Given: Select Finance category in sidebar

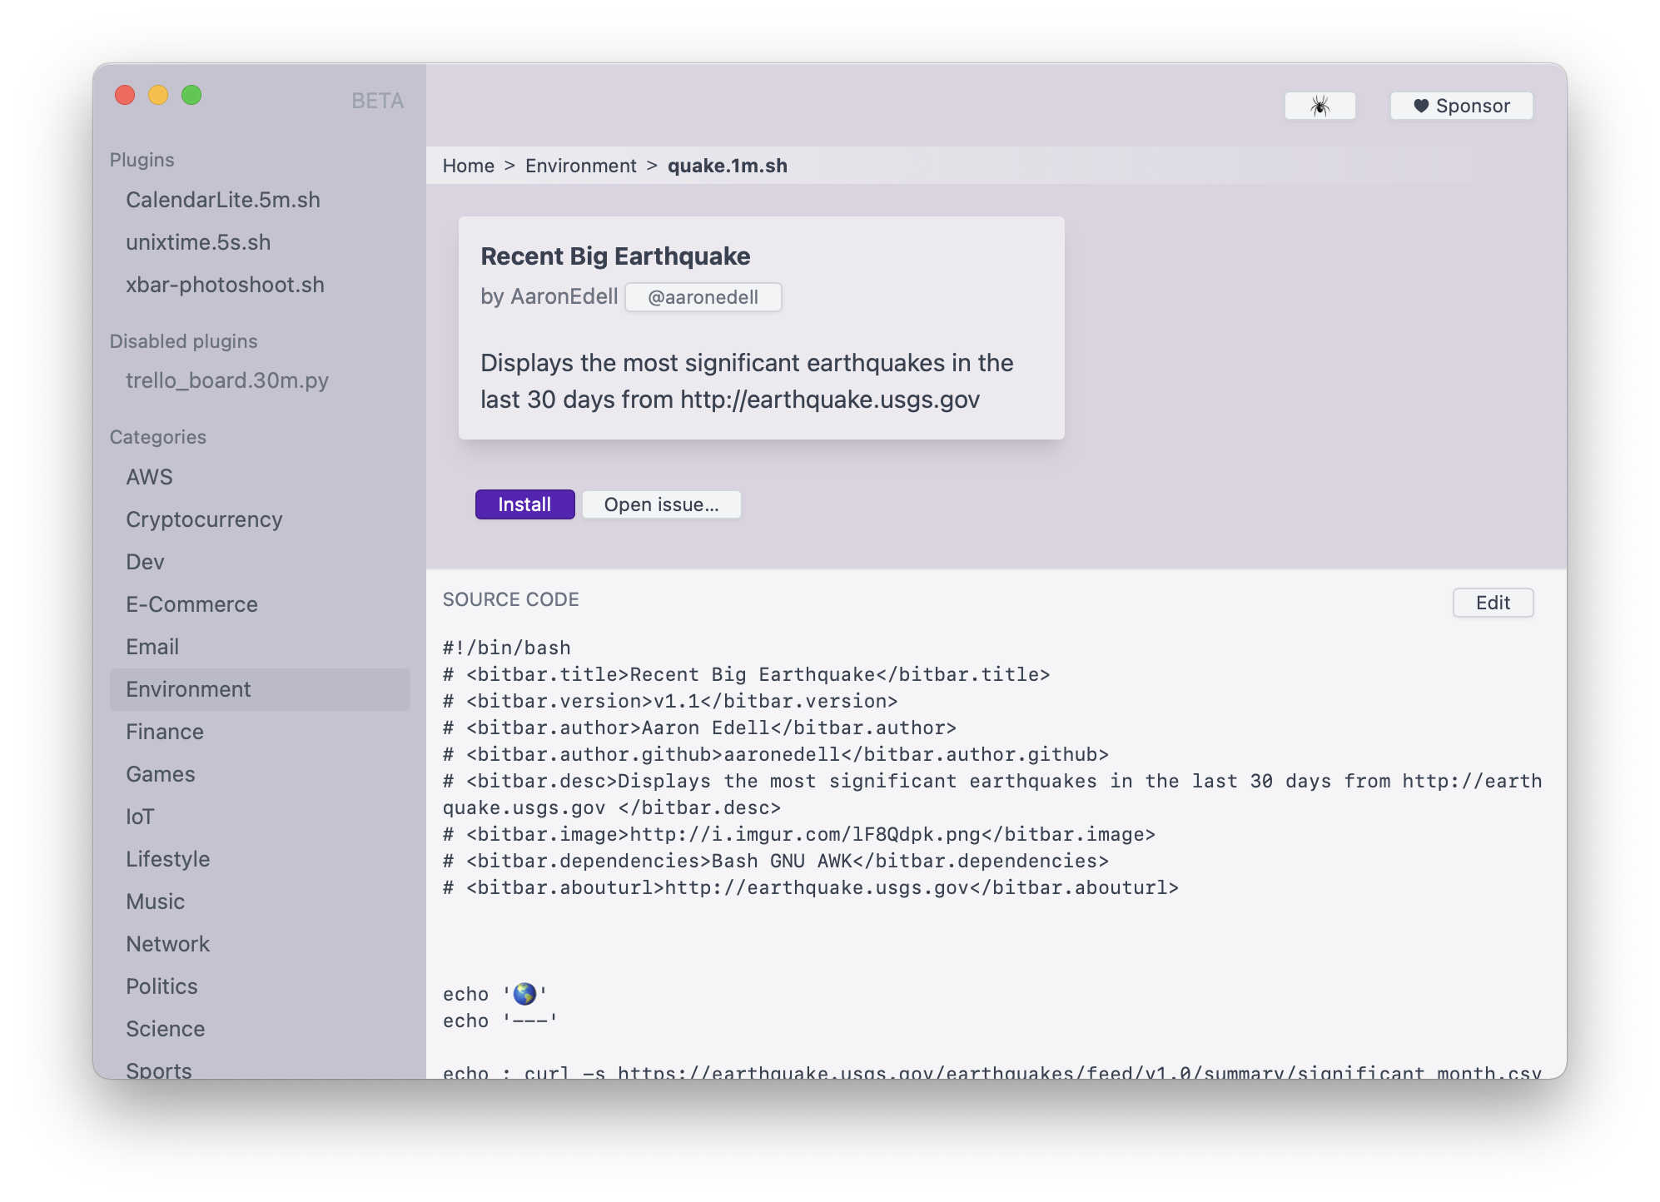Looking at the screenshot, I should pos(164,731).
